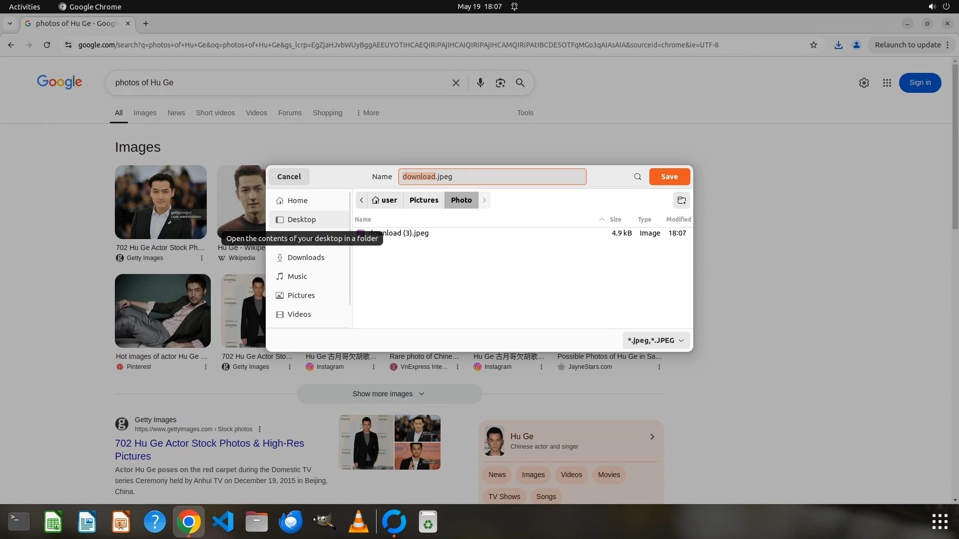Expand the *.jpeg file type filter dropdown

[656, 340]
